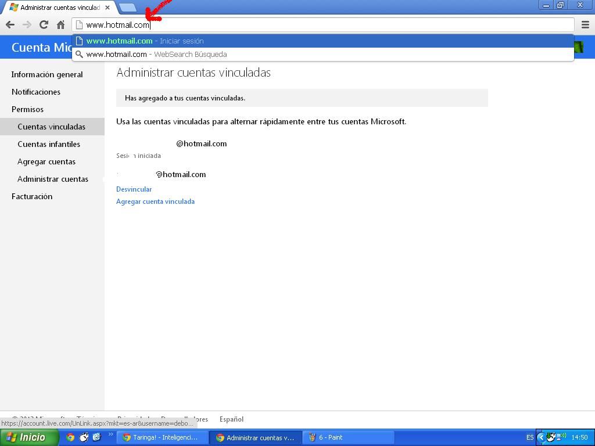
Task: Click into the address bar field
Action: click(x=322, y=25)
